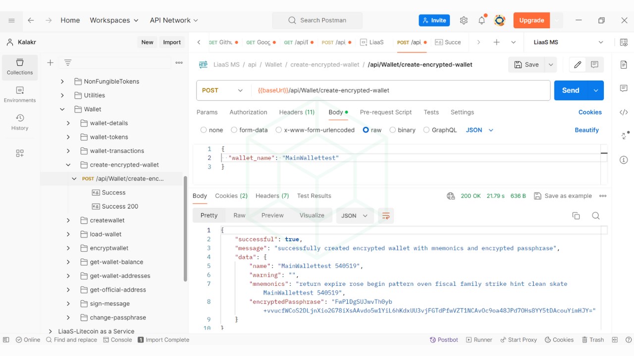Viewport: 634px width, 356px height.
Task: Open Postbot in the status bar
Action: [x=444, y=340]
